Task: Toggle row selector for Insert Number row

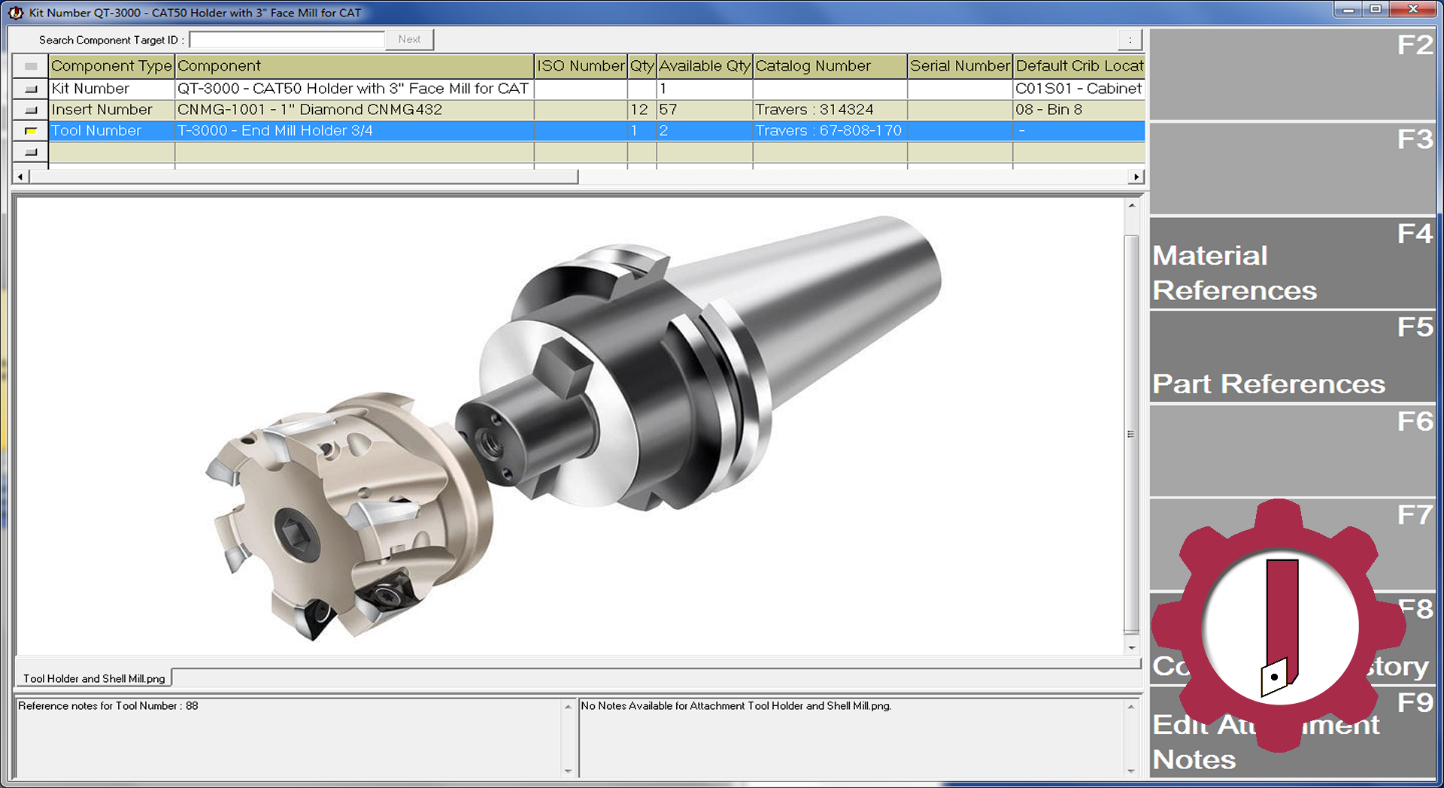Action: pos(31,110)
